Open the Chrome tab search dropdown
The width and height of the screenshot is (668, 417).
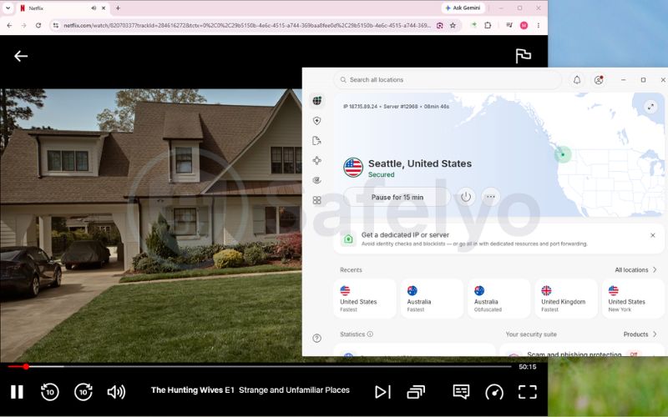[8, 8]
